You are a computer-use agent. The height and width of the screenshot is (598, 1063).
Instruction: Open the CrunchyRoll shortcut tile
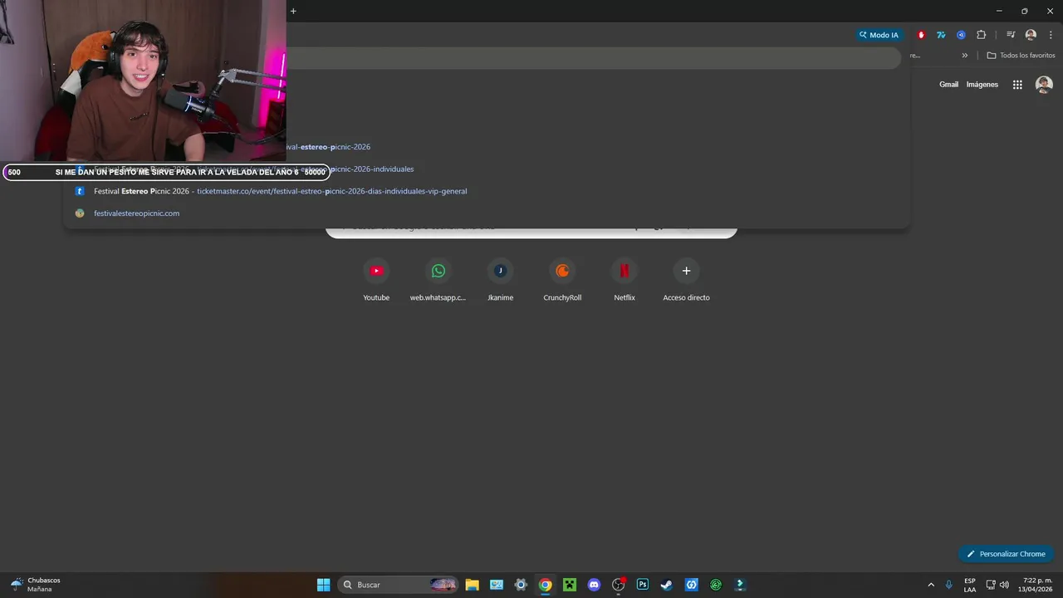[x=562, y=280]
